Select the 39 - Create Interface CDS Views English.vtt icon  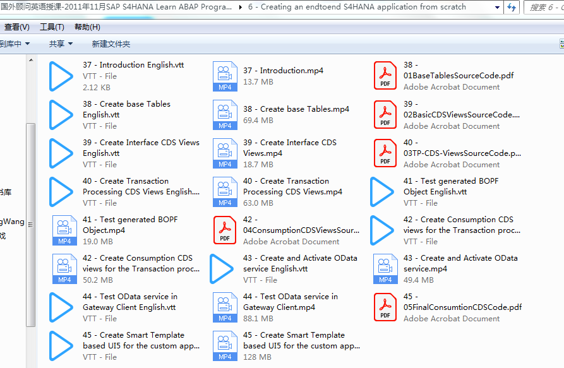click(x=61, y=153)
